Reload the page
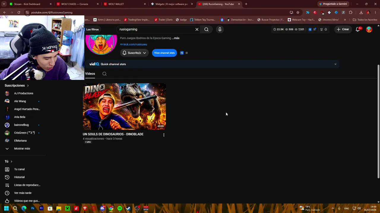This screenshot has height=213, width=380. pos(19,12)
